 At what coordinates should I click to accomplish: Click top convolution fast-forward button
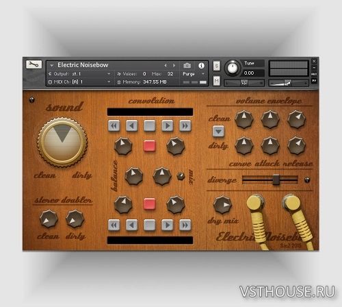pyautogui.click(x=185, y=125)
